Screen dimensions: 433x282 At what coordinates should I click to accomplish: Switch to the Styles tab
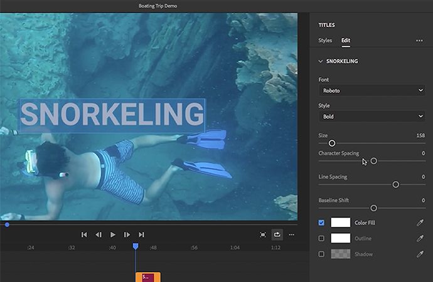325,41
